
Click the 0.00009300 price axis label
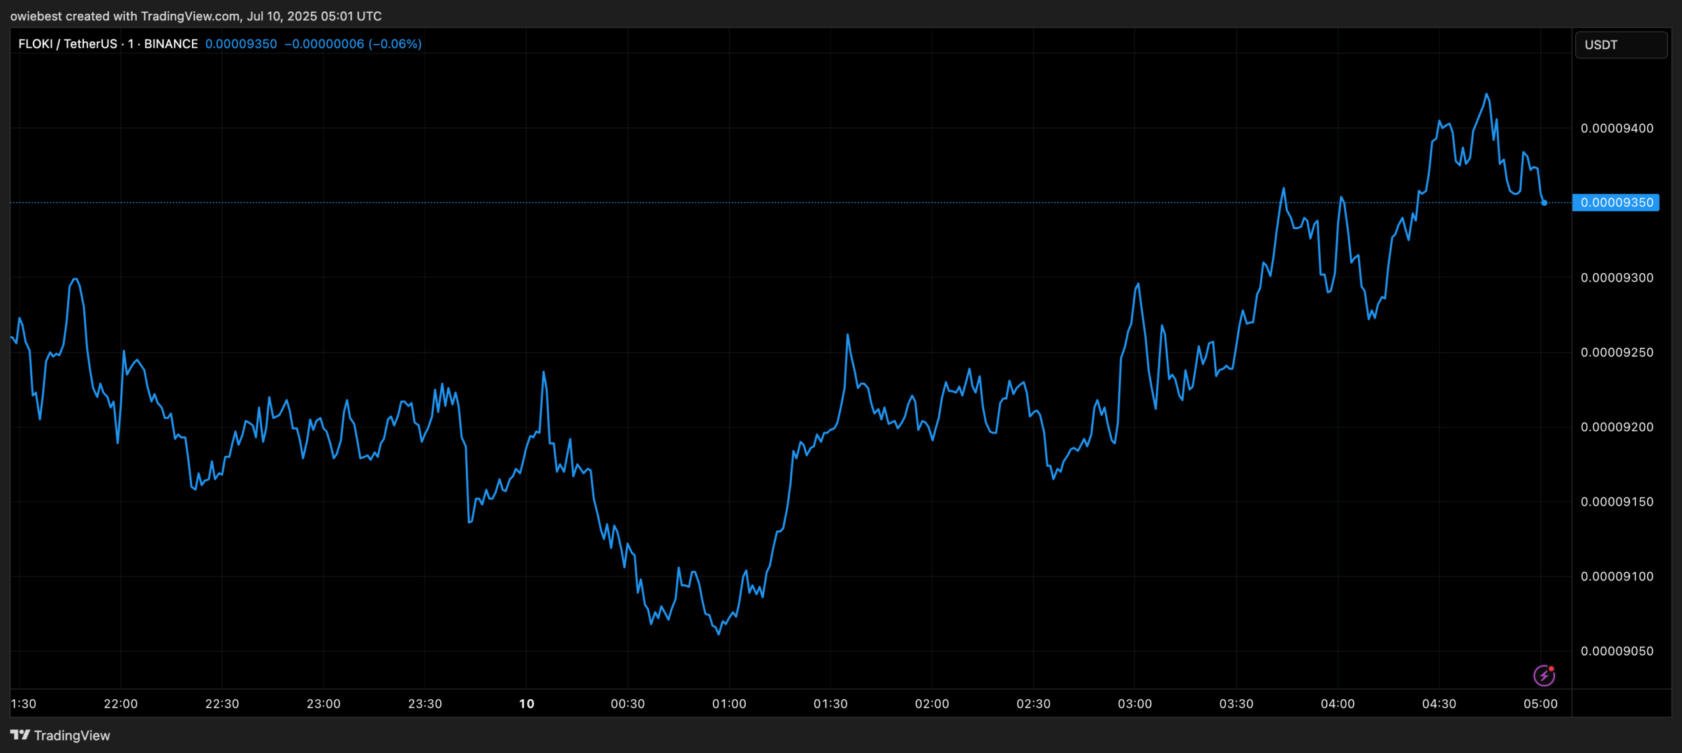pos(1617,278)
